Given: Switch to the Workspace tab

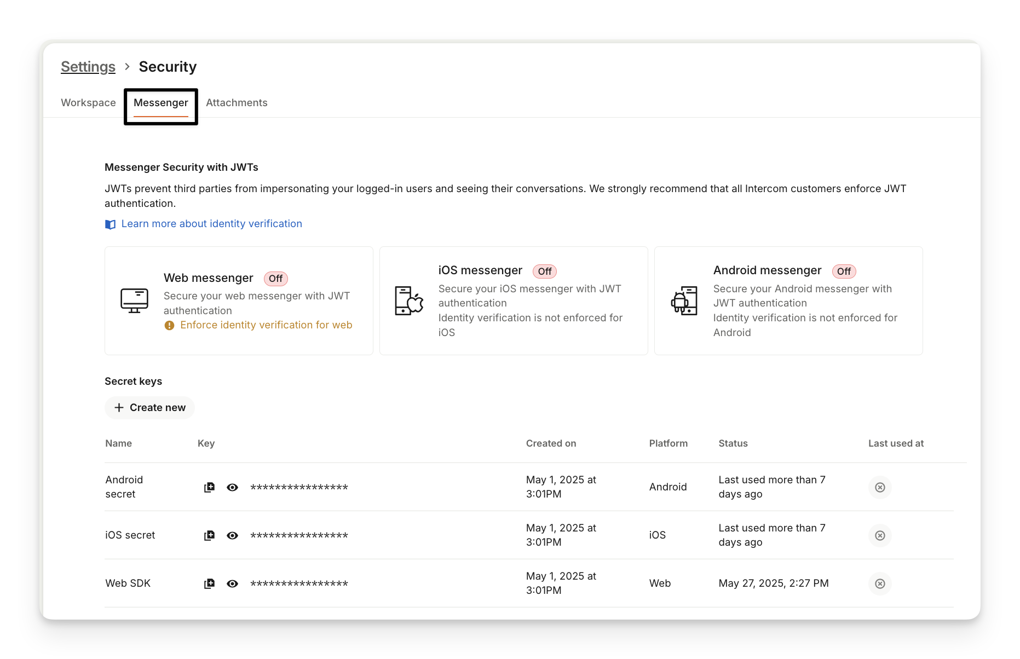Looking at the screenshot, I should click(88, 103).
